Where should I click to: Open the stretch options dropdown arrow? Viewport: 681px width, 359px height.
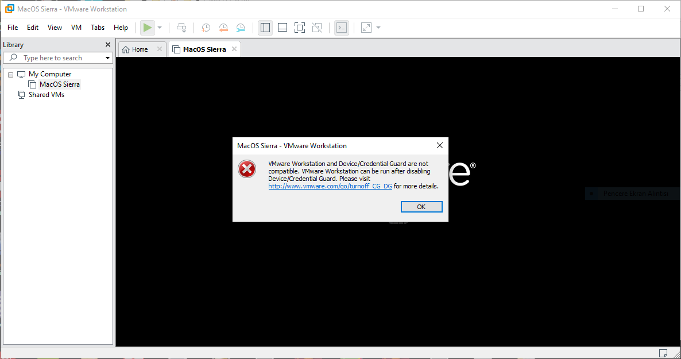click(x=378, y=28)
